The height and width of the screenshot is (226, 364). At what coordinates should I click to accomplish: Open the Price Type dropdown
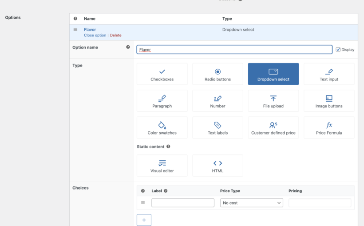point(252,203)
